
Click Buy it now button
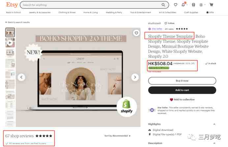coord(182,81)
